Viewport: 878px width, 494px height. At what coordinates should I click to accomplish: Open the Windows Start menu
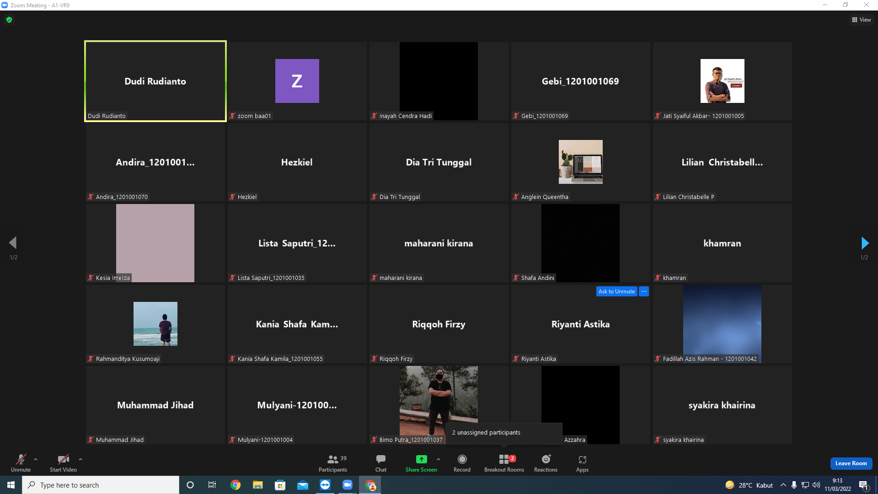pyautogui.click(x=11, y=485)
